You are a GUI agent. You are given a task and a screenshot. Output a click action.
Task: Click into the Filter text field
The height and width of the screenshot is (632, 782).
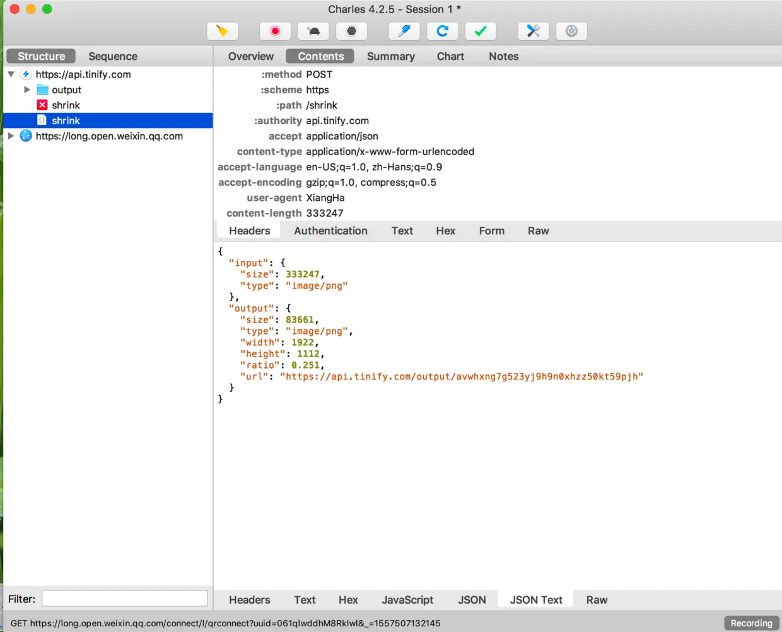coord(124,599)
